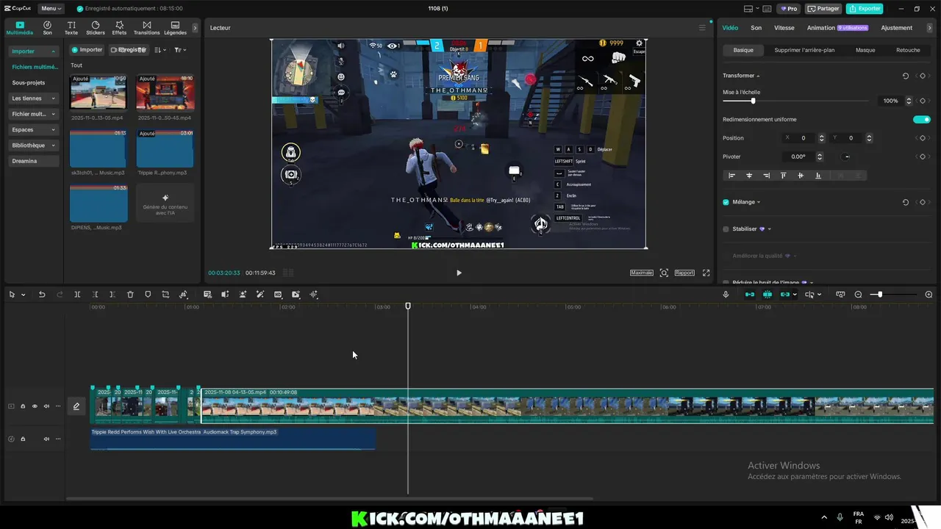
Task: Open the Masque sub-tab
Action: (865, 50)
